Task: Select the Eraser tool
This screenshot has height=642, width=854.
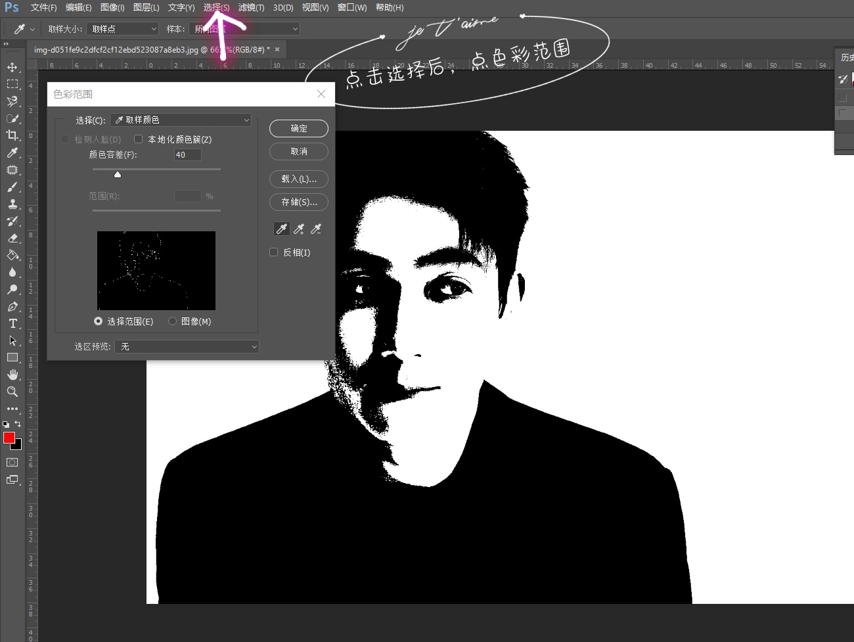Action: point(12,238)
